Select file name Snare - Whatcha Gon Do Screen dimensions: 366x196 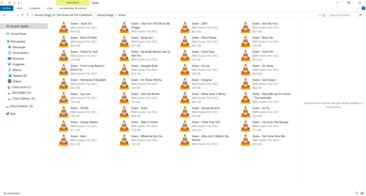tap(147, 136)
